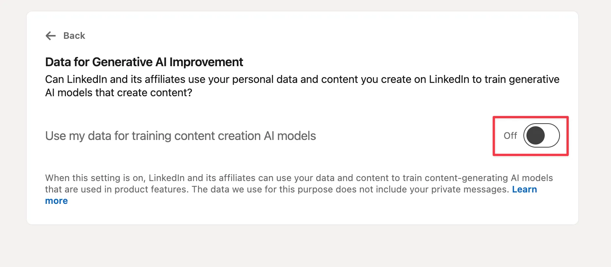Click 'Use my data for training' setting text

point(180,135)
